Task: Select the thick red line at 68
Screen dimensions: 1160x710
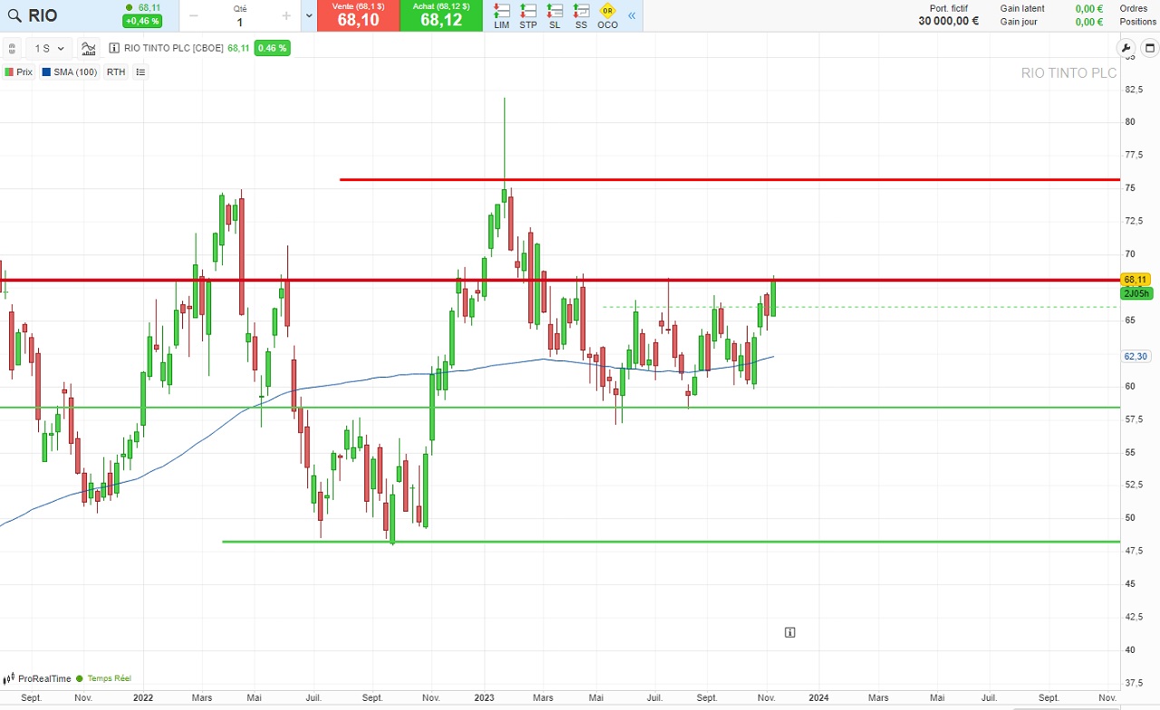Action: tap(560, 280)
